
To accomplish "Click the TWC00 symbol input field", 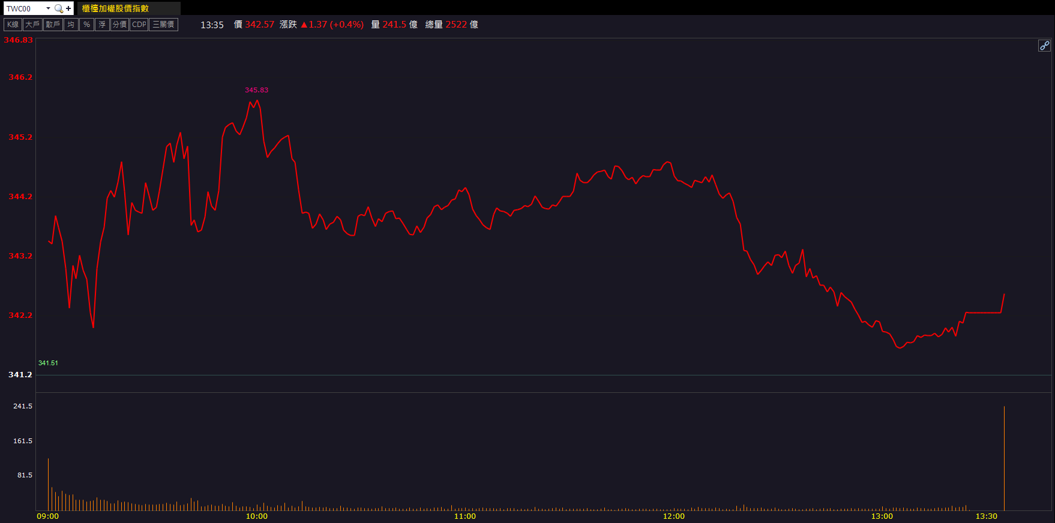I will point(25,8).
